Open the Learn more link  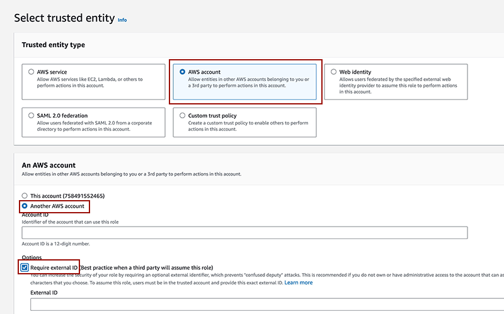tap(298, 283)
